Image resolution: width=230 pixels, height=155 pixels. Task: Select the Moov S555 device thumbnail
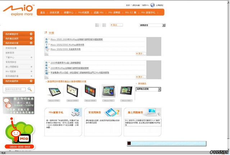pyautogui.click(x=73, y=91)
